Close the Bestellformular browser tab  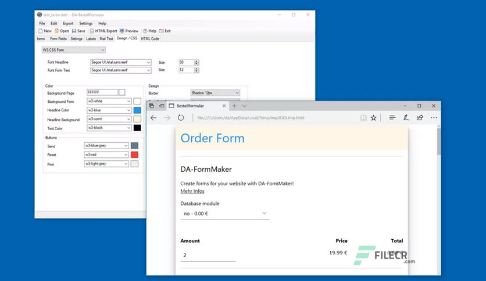pos(224,106)
